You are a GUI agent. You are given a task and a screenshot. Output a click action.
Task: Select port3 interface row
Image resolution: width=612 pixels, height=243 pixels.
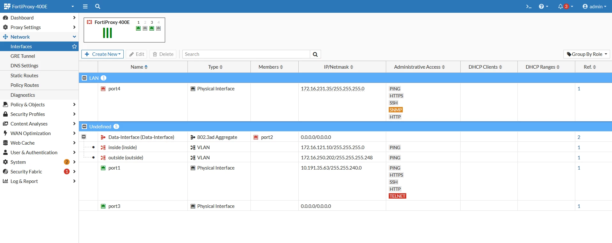(x=345, y=206)
